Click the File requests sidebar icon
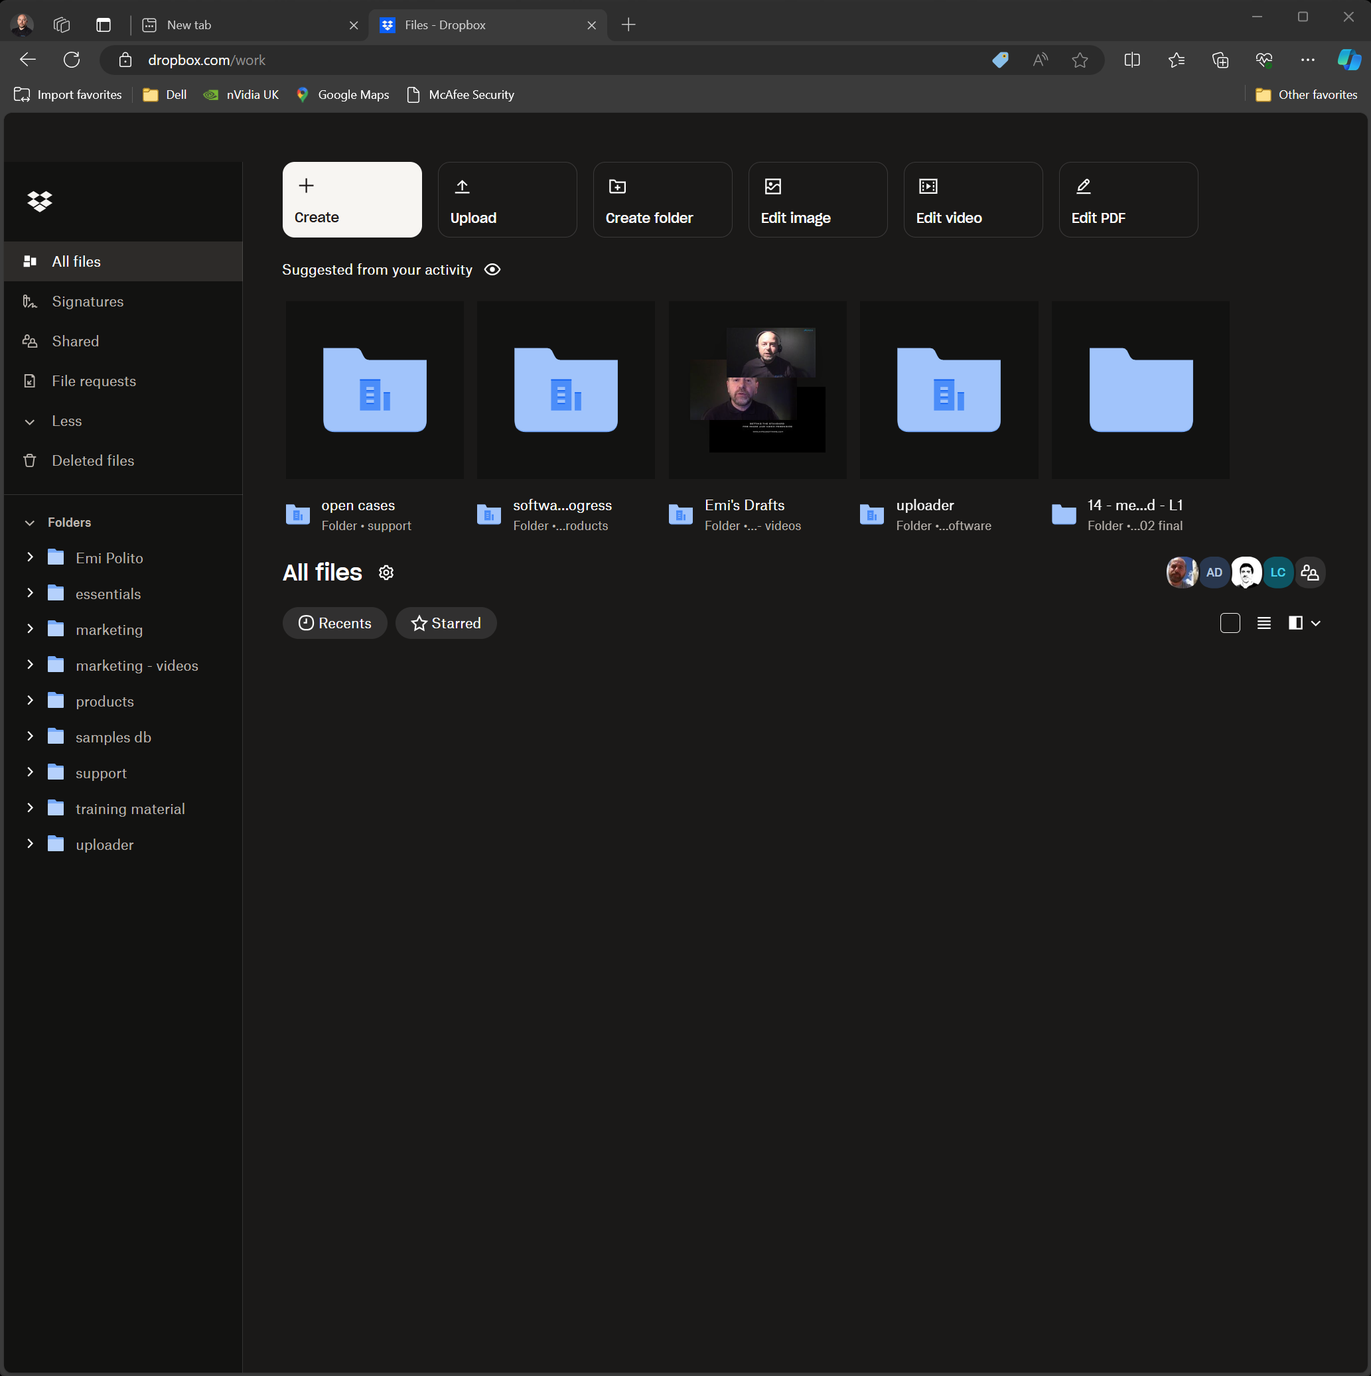This screenshot has height=1376, width=1371. [x=30, y=380]
